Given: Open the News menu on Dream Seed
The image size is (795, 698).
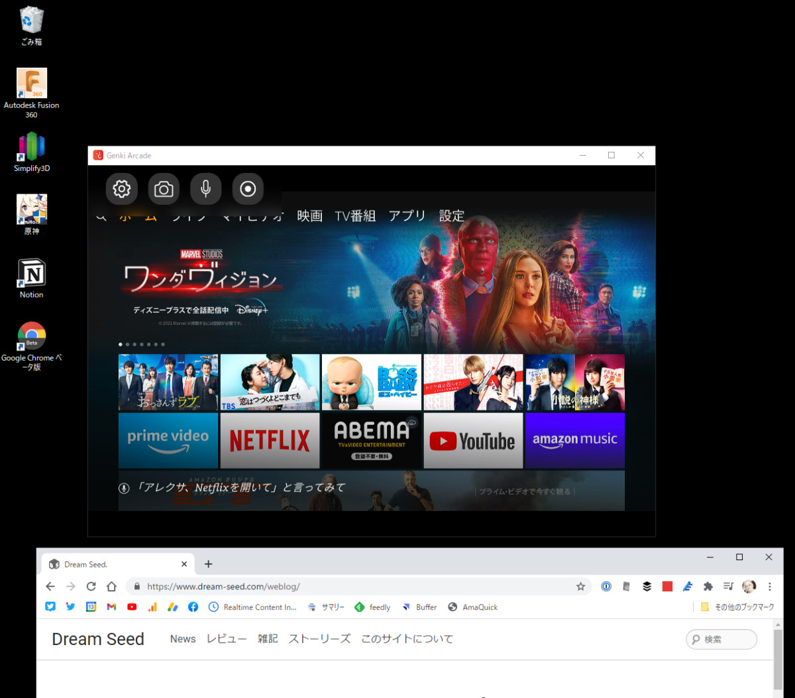Looking at the screenshot, I should (x=183, y=639).
